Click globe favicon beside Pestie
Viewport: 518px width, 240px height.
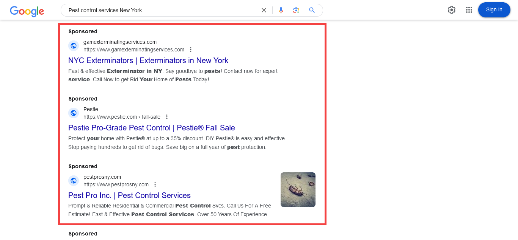click(74, 113)
